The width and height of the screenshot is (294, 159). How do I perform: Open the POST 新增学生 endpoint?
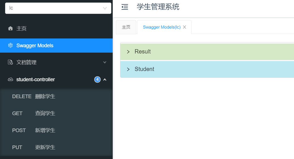point(56,130)
